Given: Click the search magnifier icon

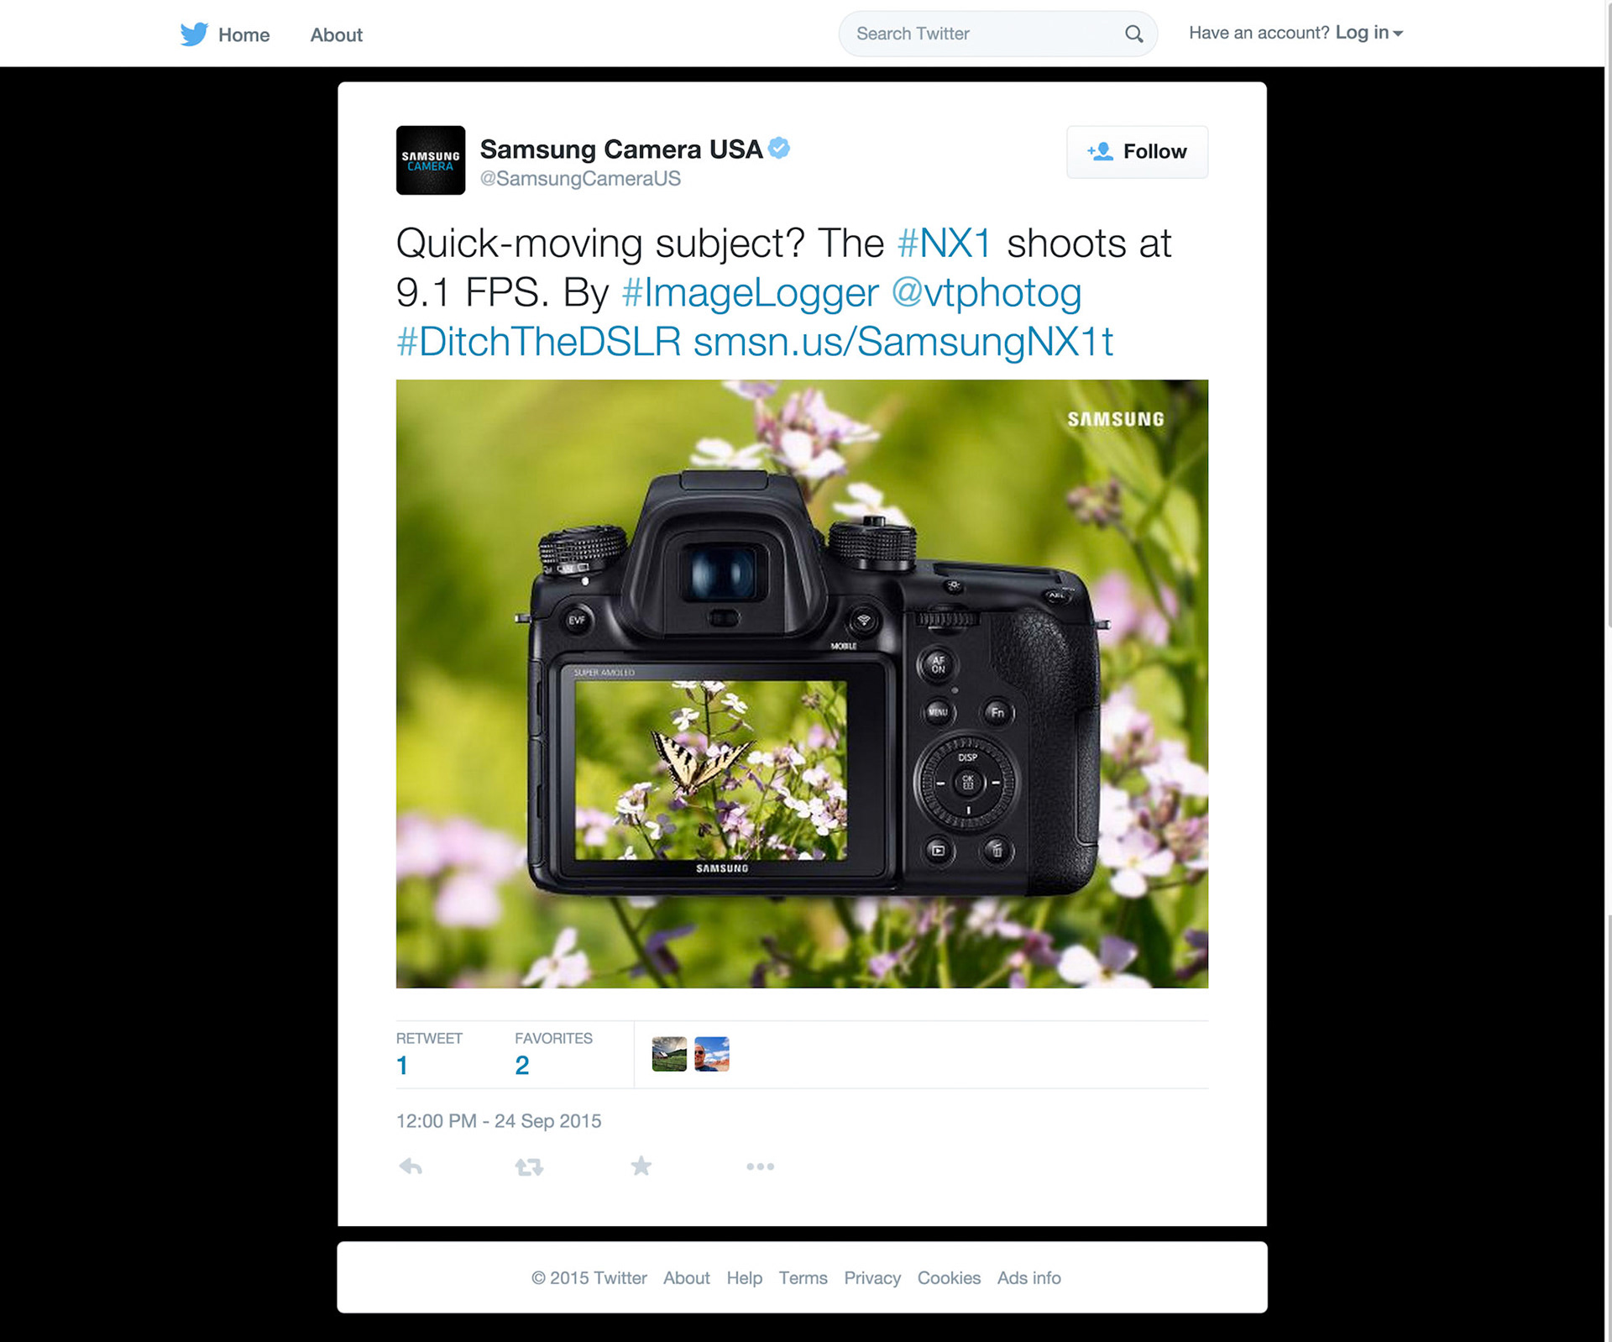Looking at the screenshot, I should click(1133, 34).
